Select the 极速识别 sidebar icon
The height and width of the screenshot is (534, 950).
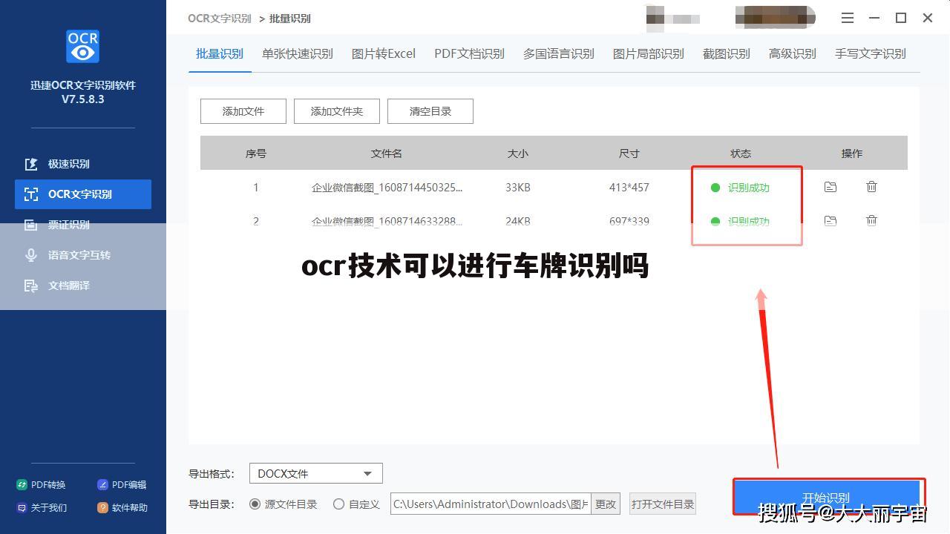coord(31,164)
